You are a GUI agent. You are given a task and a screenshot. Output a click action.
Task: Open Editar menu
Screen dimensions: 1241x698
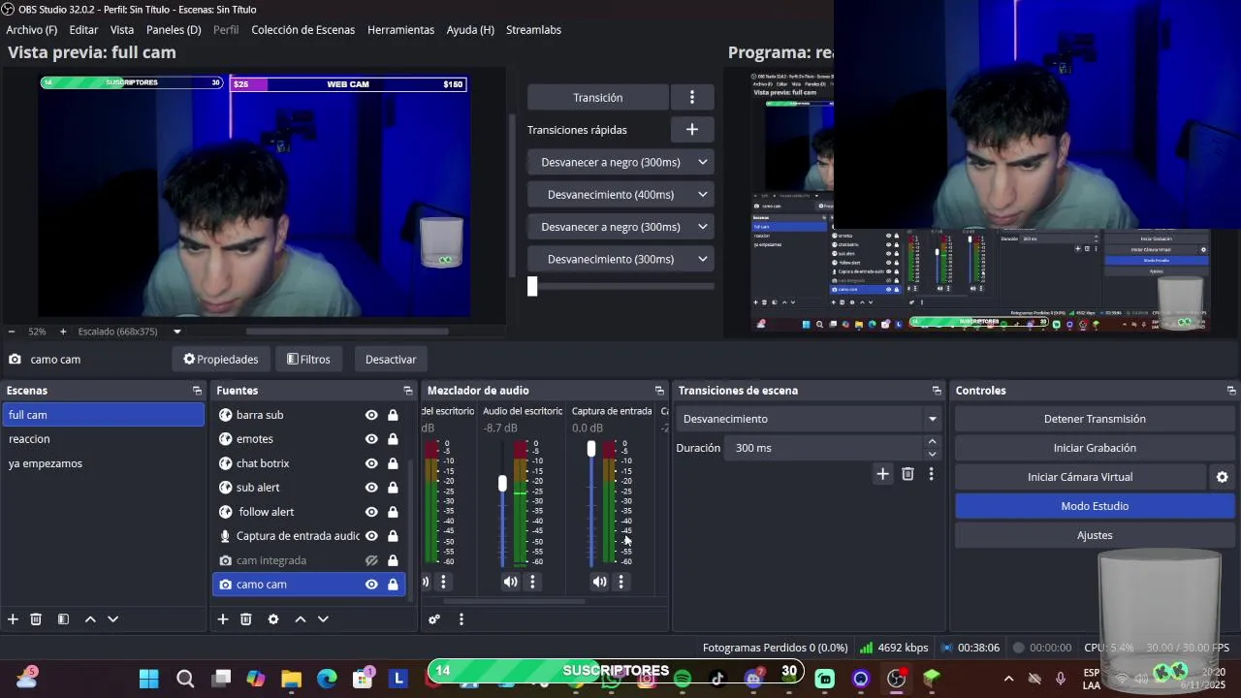tap(83, 30)
